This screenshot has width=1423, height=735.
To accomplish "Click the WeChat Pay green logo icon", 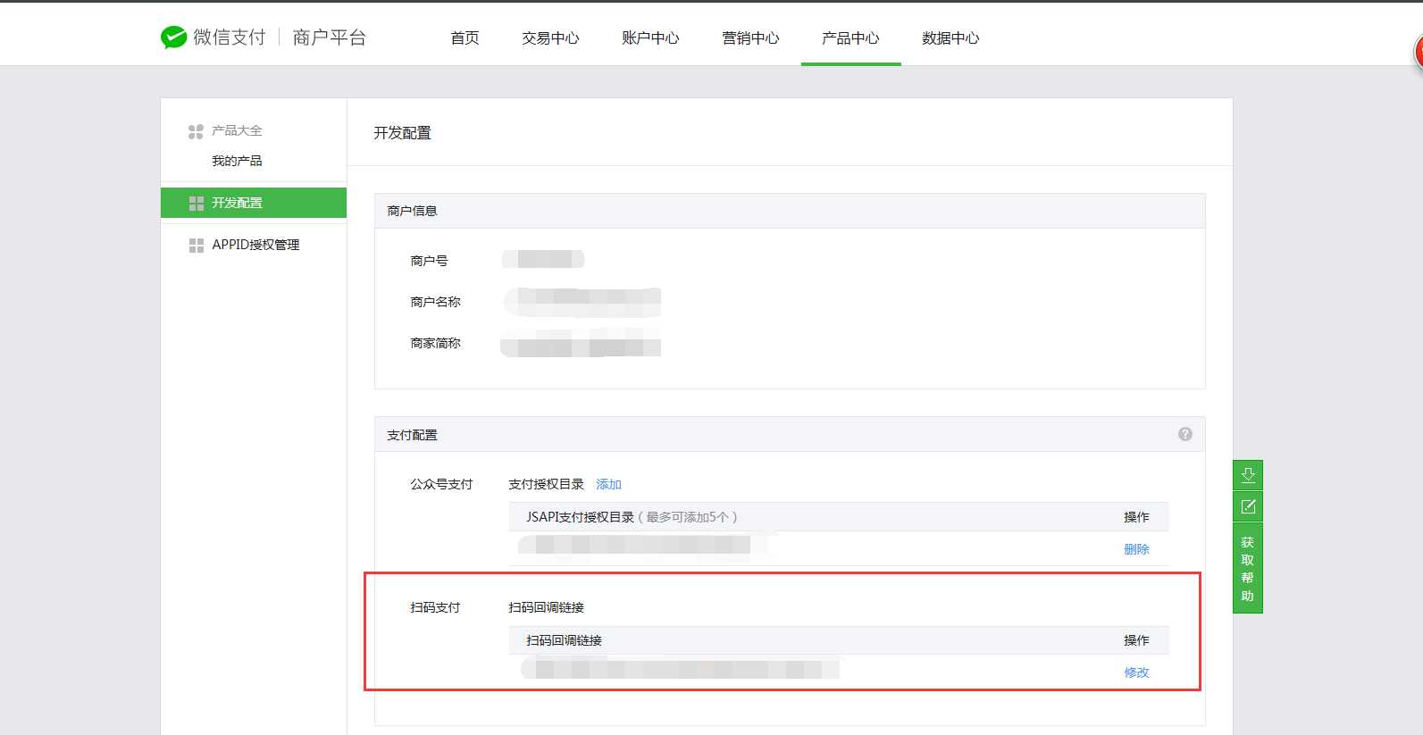I will (173, 37).
